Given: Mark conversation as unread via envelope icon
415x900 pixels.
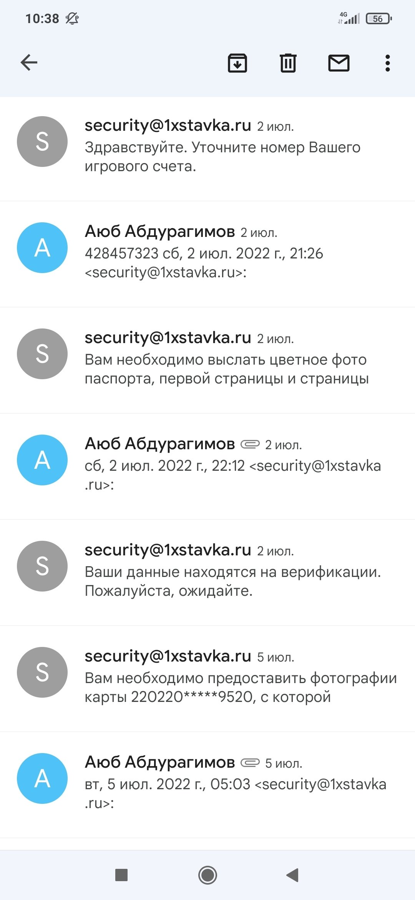Looking at the screenshot, I should click(x=339, y=63).
